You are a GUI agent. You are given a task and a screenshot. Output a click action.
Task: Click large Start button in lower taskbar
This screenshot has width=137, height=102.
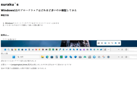[x=14, y=57]
